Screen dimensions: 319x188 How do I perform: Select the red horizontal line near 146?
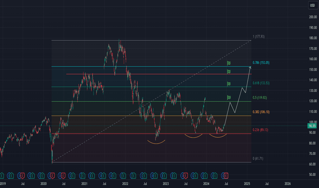[x=159, y=74]
